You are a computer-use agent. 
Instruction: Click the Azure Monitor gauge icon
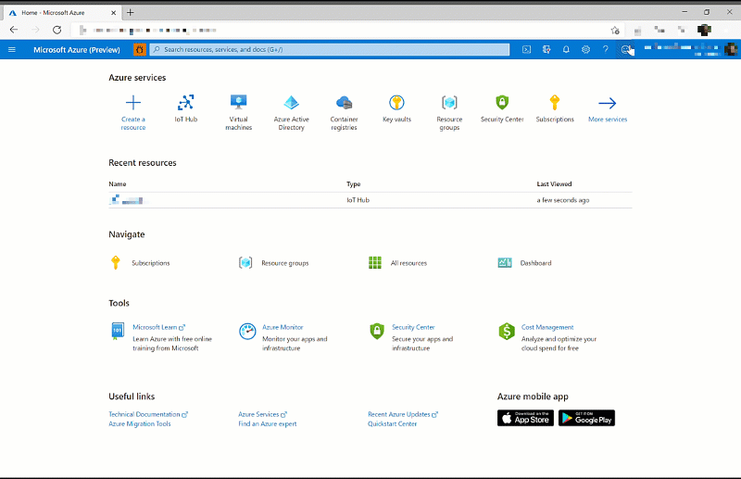tap(247, 331)
